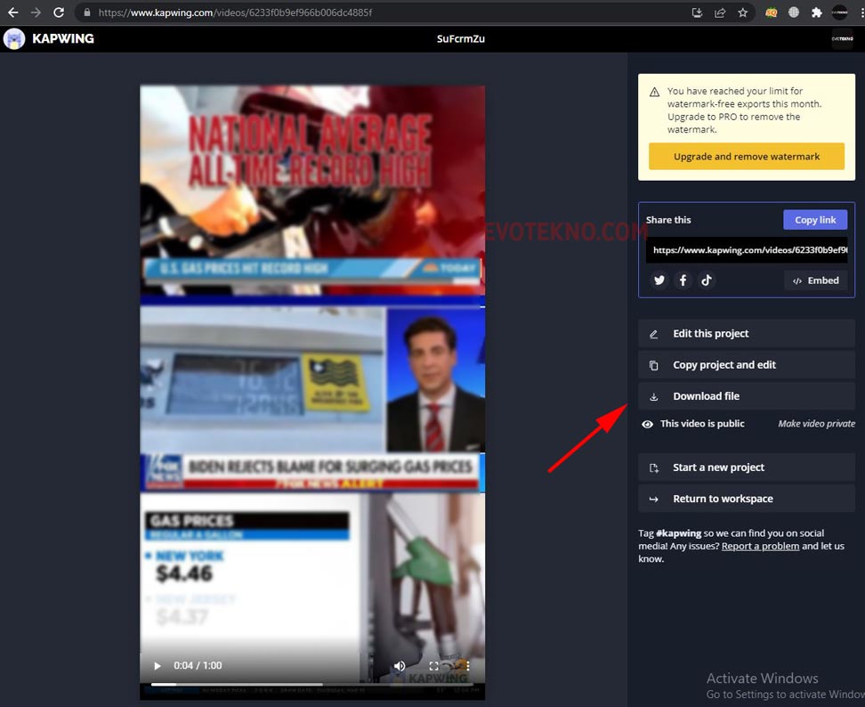The image size is (865, 707).
Task: Enter fullscreen video mode
Action: pos(434,666)
